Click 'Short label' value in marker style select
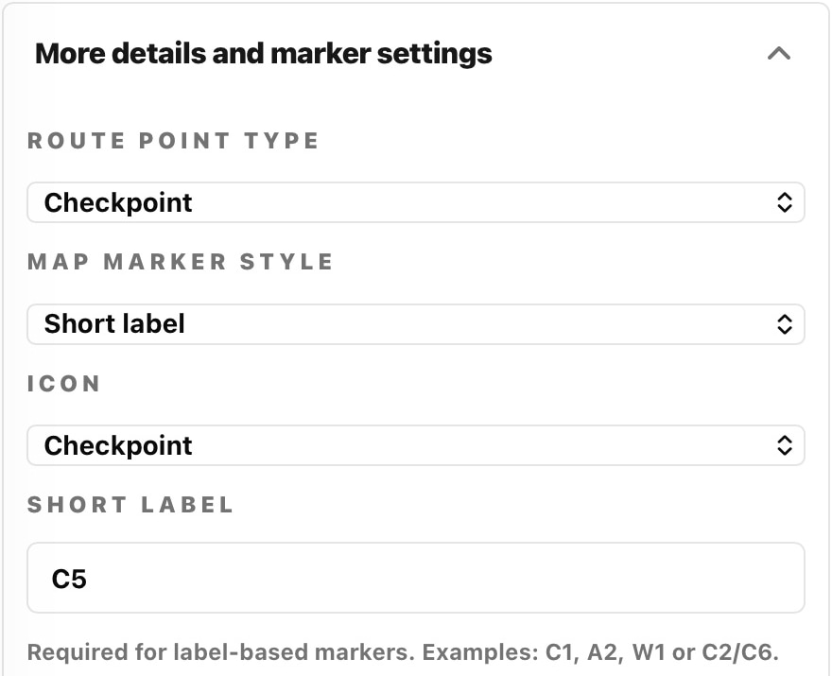 point(114,323)
